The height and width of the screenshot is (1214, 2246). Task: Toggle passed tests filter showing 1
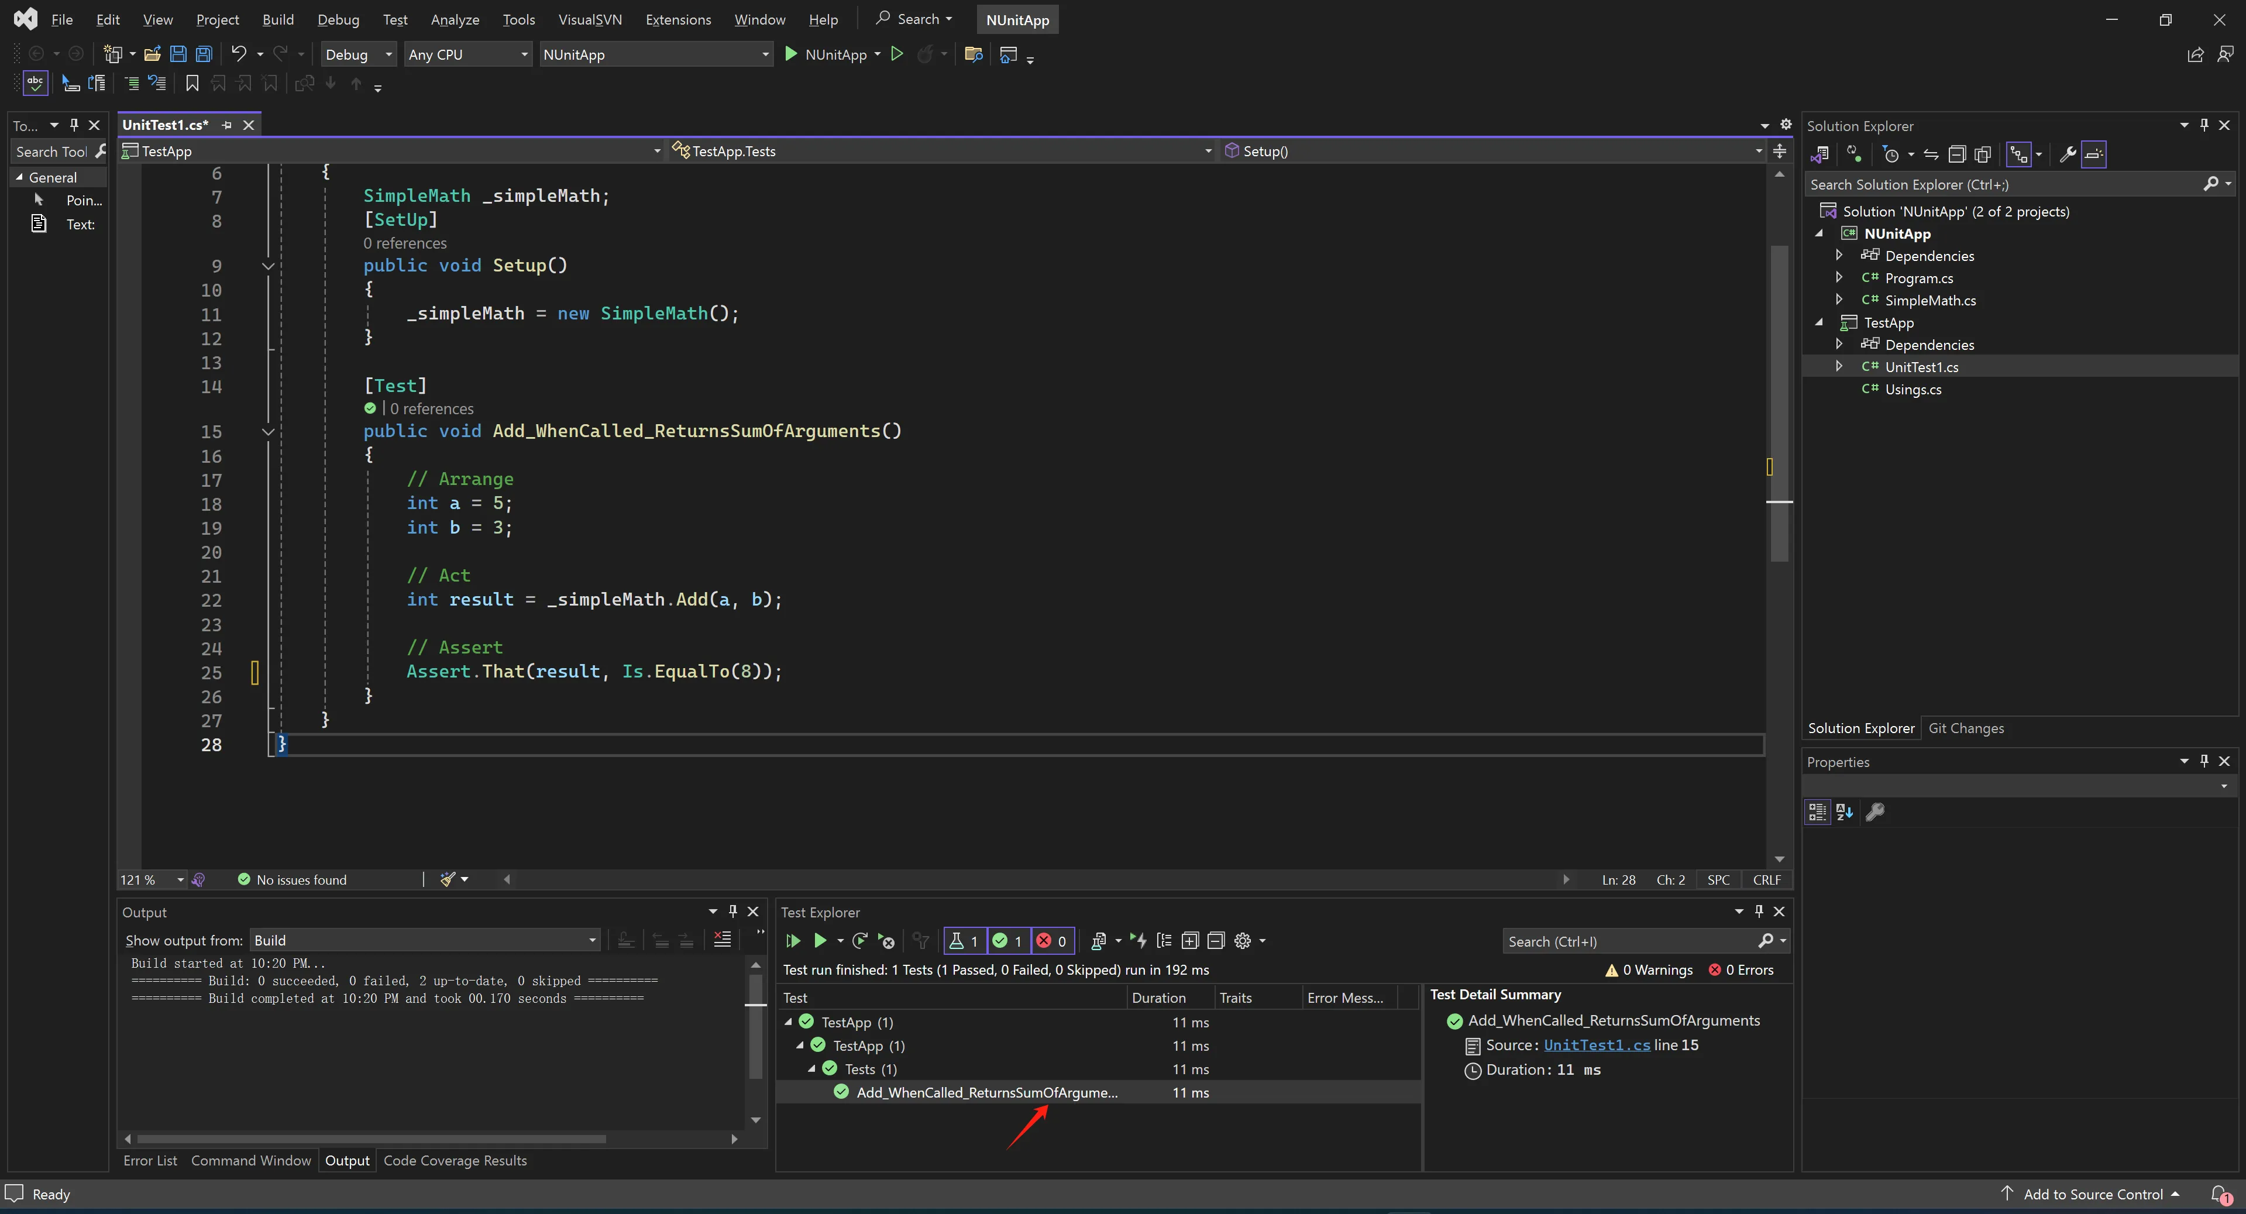[1008, 941]
